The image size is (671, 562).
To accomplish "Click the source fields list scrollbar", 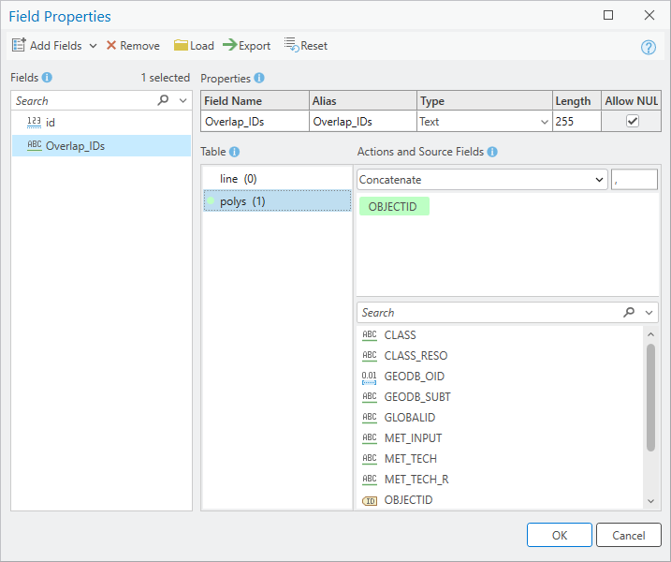I will [x=651, y=397].
